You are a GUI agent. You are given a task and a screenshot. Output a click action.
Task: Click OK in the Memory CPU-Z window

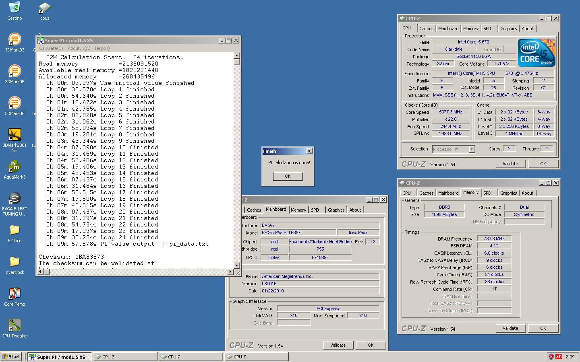(543, 328)
